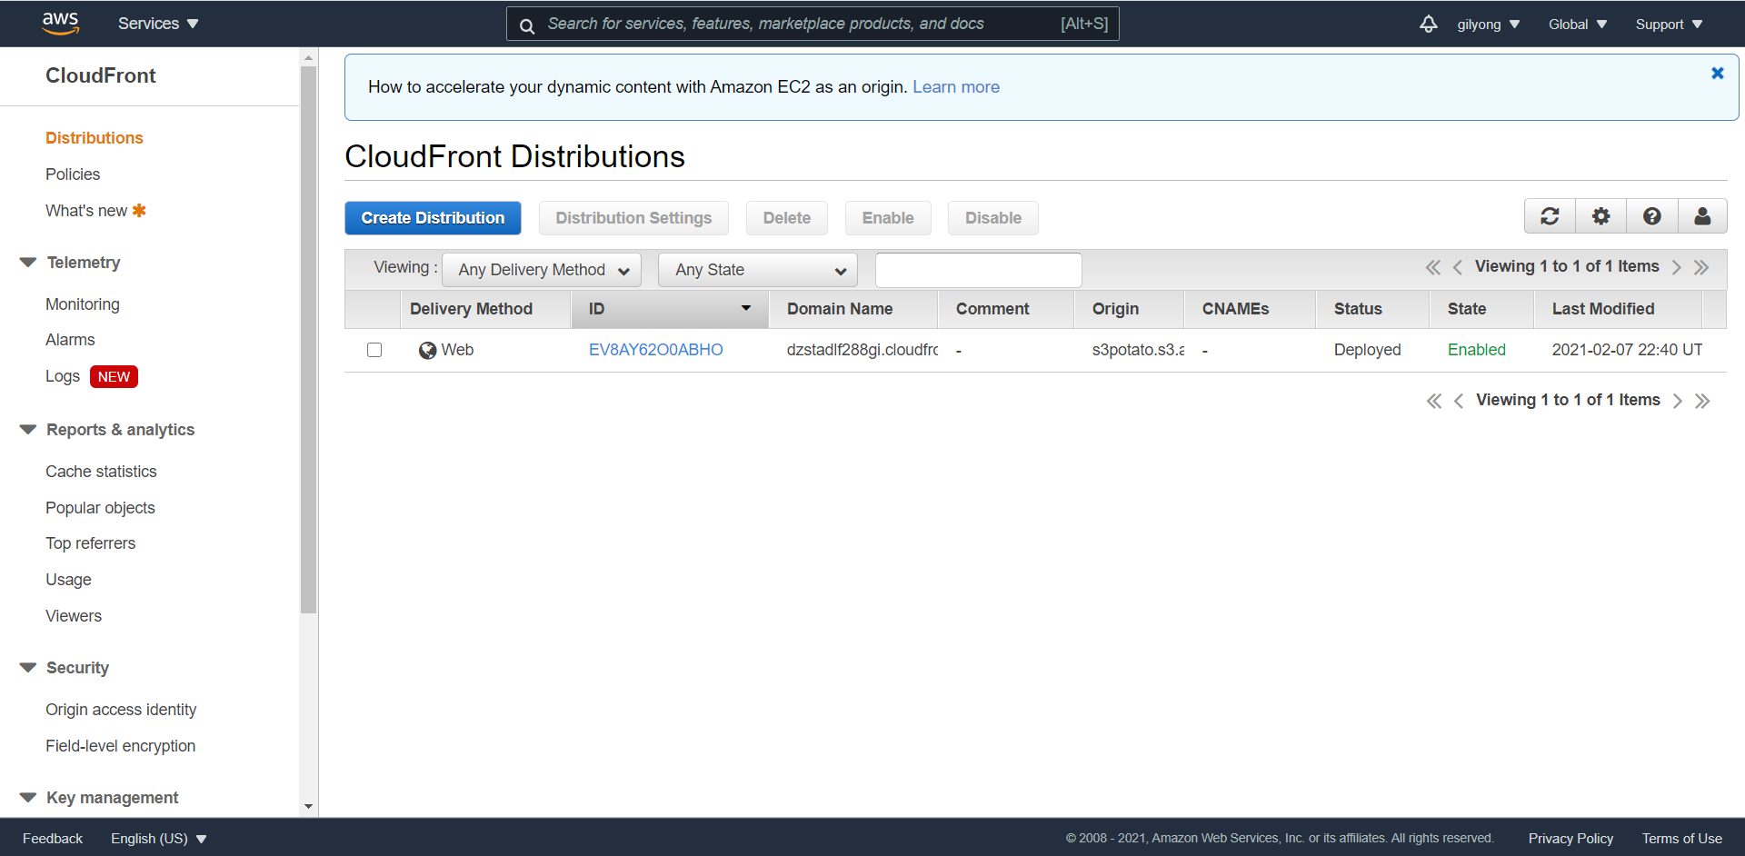Image resolution: width=1745 pixels, height=856 pixels.
Task: Collapse the Security section
Action: click(28, 668)
